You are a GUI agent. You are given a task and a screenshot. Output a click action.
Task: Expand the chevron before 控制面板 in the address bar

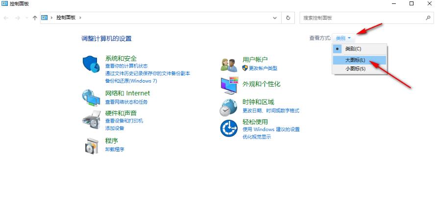click(51, 18)
